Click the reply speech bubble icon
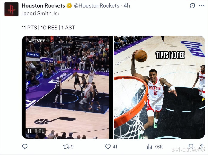This screenshot has width=208, height=155. (25, 147)
